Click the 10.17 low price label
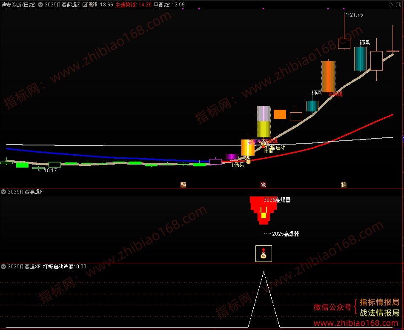404x330 pixels. pos(50,171)
